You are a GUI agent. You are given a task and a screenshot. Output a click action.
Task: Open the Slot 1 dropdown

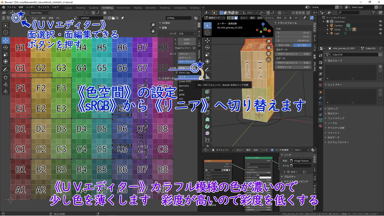[x=302, y=150]
